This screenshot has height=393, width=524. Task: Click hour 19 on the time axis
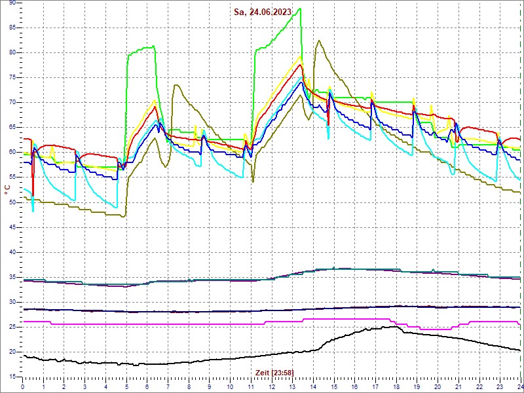click(x=417, y=386)
